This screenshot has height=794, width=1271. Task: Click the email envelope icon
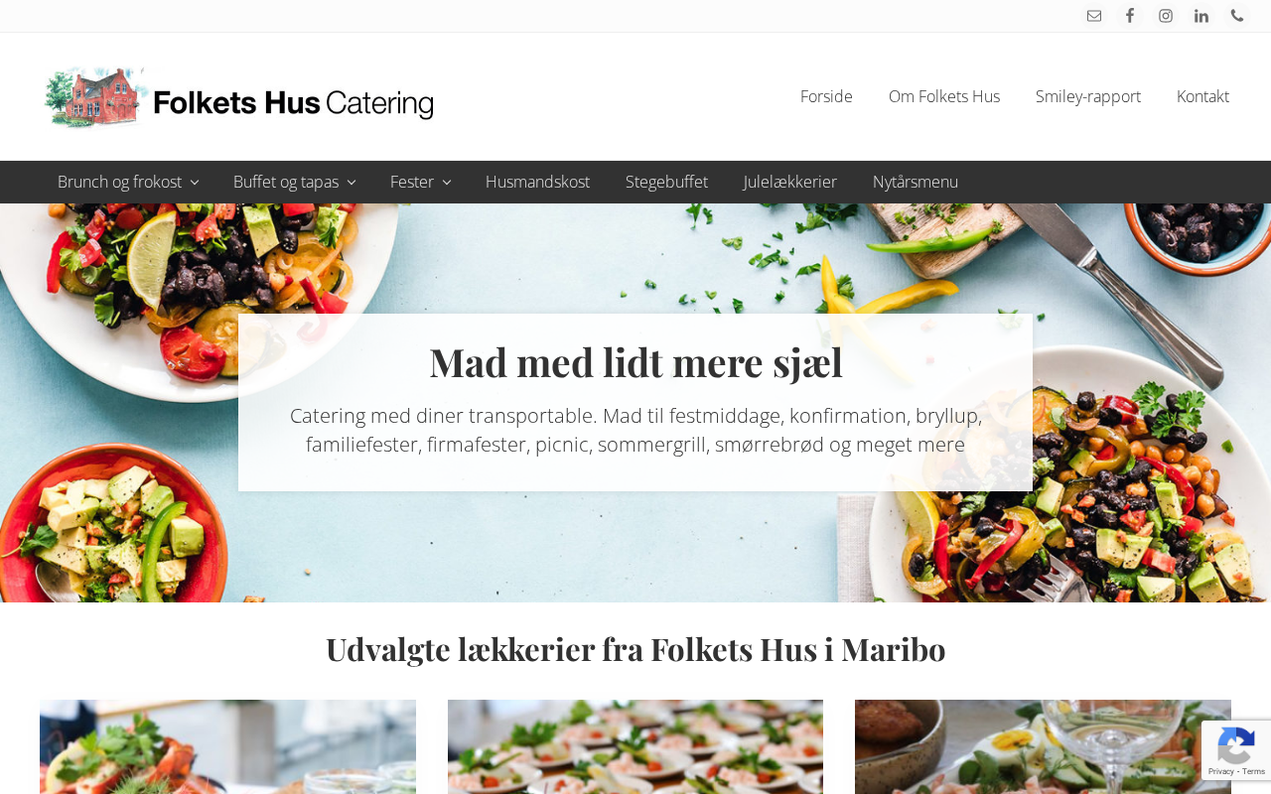pyautogui.click(x=1094, y=16)
